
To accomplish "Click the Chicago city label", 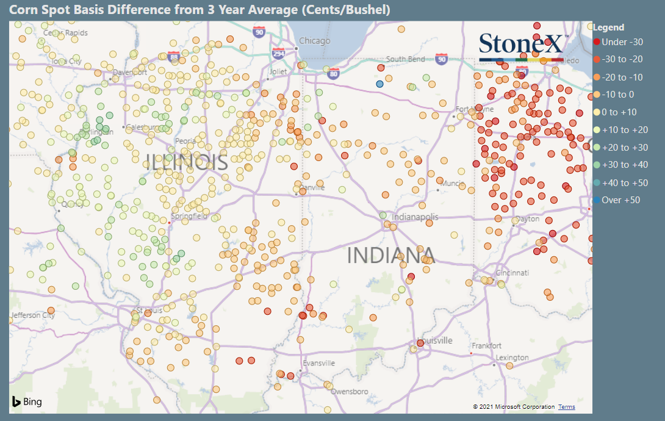I will tap(314, 41).
